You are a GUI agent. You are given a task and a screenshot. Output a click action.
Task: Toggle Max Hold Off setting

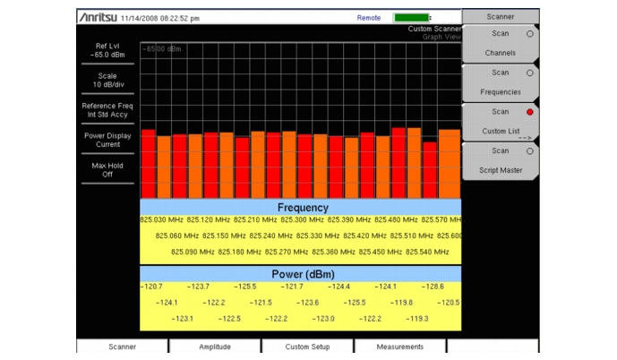coord(107,170)
